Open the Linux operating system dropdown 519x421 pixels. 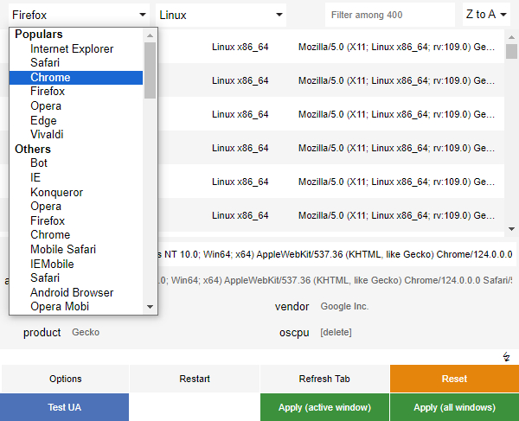click(x=221, y=15)
